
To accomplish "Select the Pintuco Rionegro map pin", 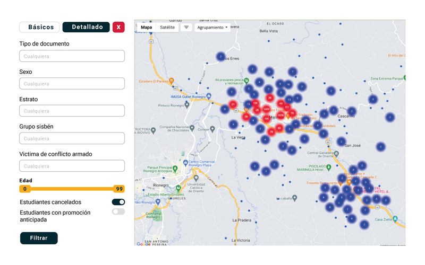I will pos(187,105).
